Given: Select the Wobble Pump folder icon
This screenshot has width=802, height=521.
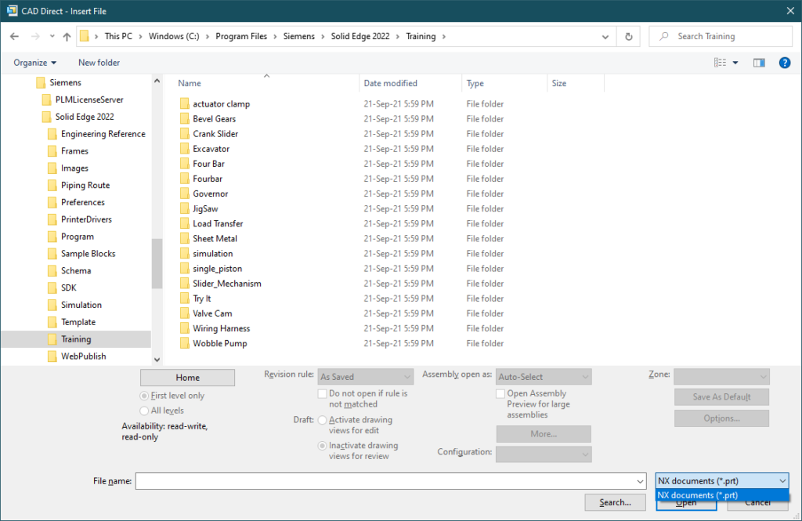Looking at the screenshot, I should [x=185, y=343].
